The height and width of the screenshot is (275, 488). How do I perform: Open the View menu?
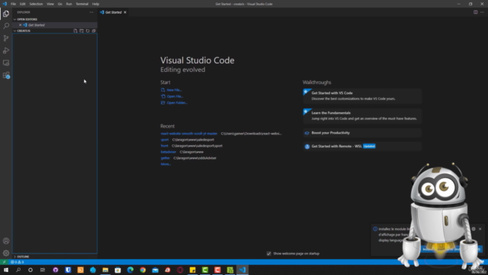pyautogui.click(x=50, y=4)
